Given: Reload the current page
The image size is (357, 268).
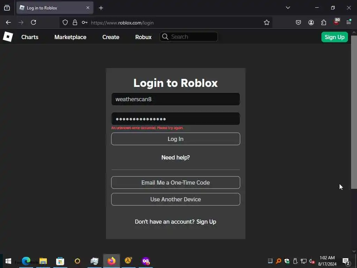Looking at the screenshot, I should (x=33, y=22).
